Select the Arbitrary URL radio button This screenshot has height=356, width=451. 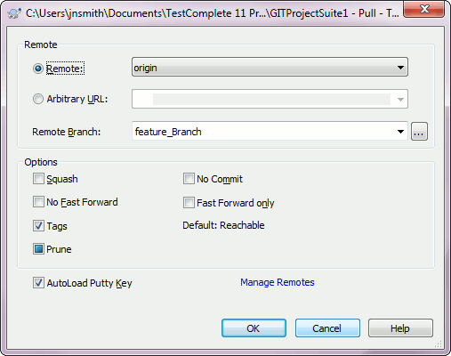point(38,99)
